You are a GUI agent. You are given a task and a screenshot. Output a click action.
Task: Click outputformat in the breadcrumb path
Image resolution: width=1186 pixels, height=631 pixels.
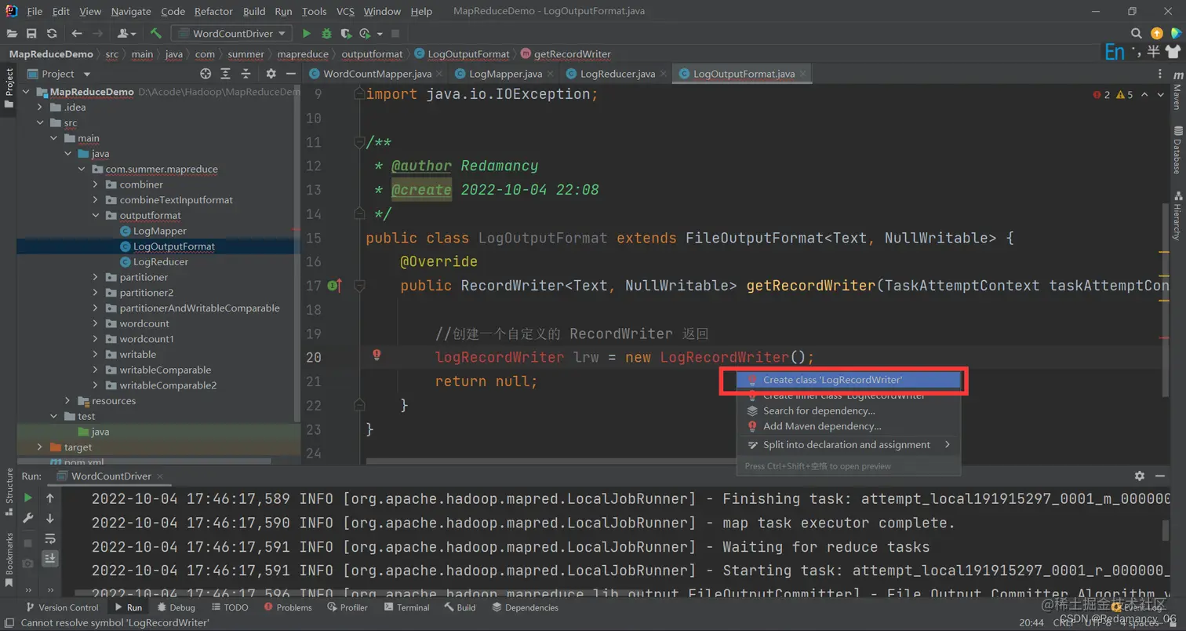pos(372,54)
